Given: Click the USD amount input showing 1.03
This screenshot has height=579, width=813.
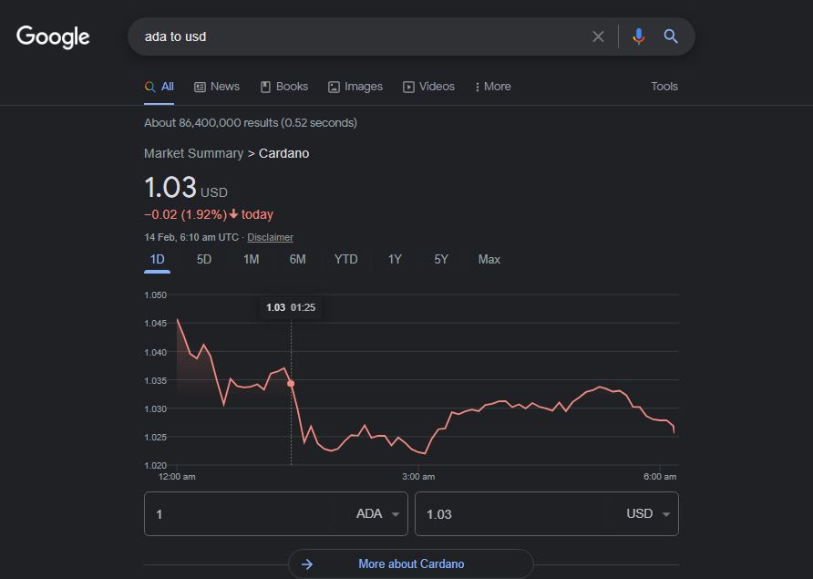Looking at the screenshot, I should tap(513, 514).
